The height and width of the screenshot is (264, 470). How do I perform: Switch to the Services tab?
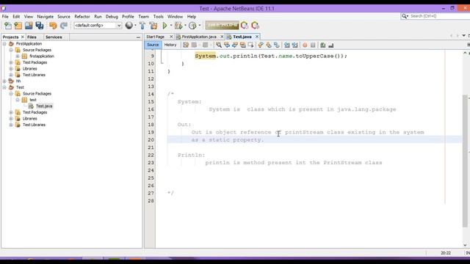point(54,37)
